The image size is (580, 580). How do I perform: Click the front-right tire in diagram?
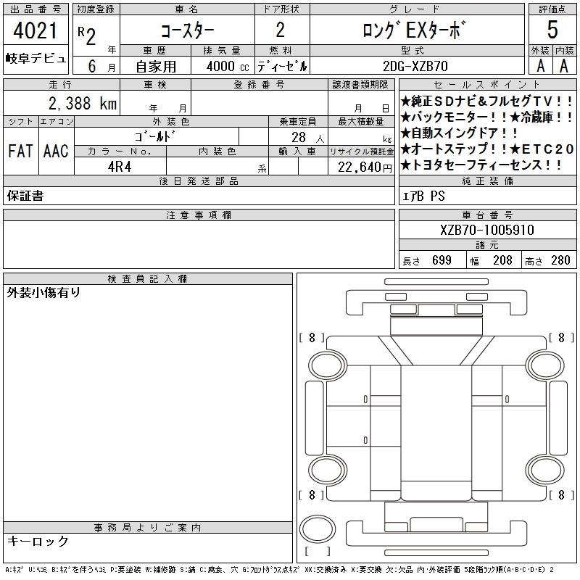point(545,366)
